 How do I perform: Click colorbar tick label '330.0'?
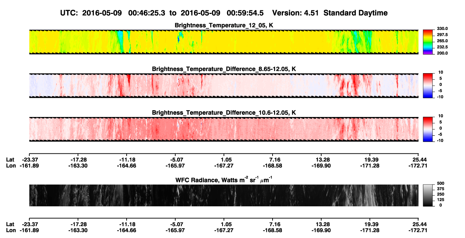[x=443, y=29]
